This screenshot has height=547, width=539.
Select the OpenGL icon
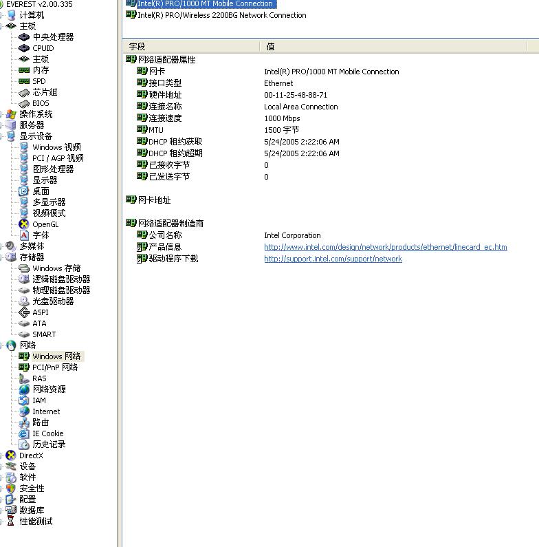23,224
